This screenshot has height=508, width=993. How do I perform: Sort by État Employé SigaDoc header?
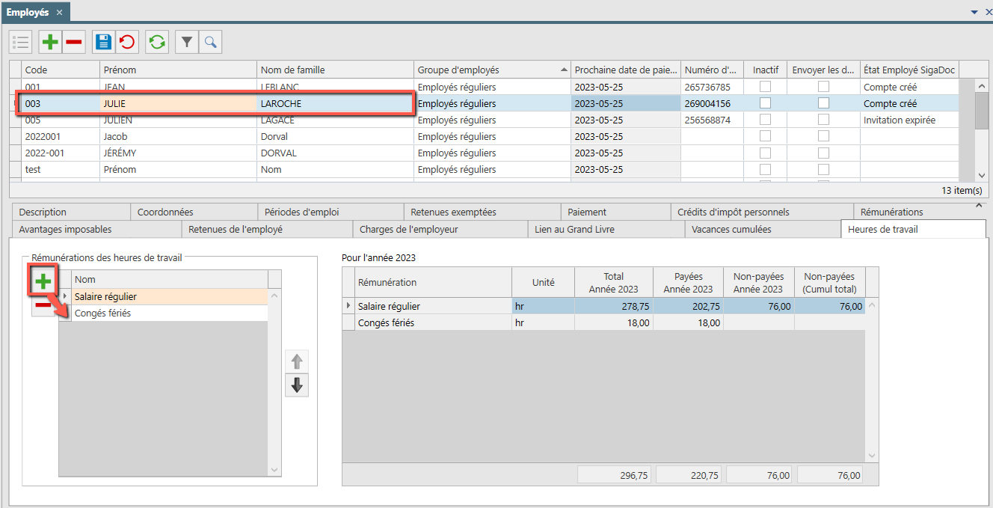pyautogui.click(x=909, y=70)
